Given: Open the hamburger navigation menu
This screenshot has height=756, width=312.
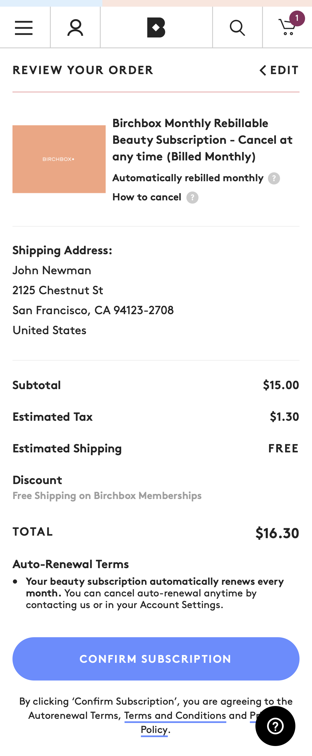Looking at the screenshot, I should tap(24, 27).
